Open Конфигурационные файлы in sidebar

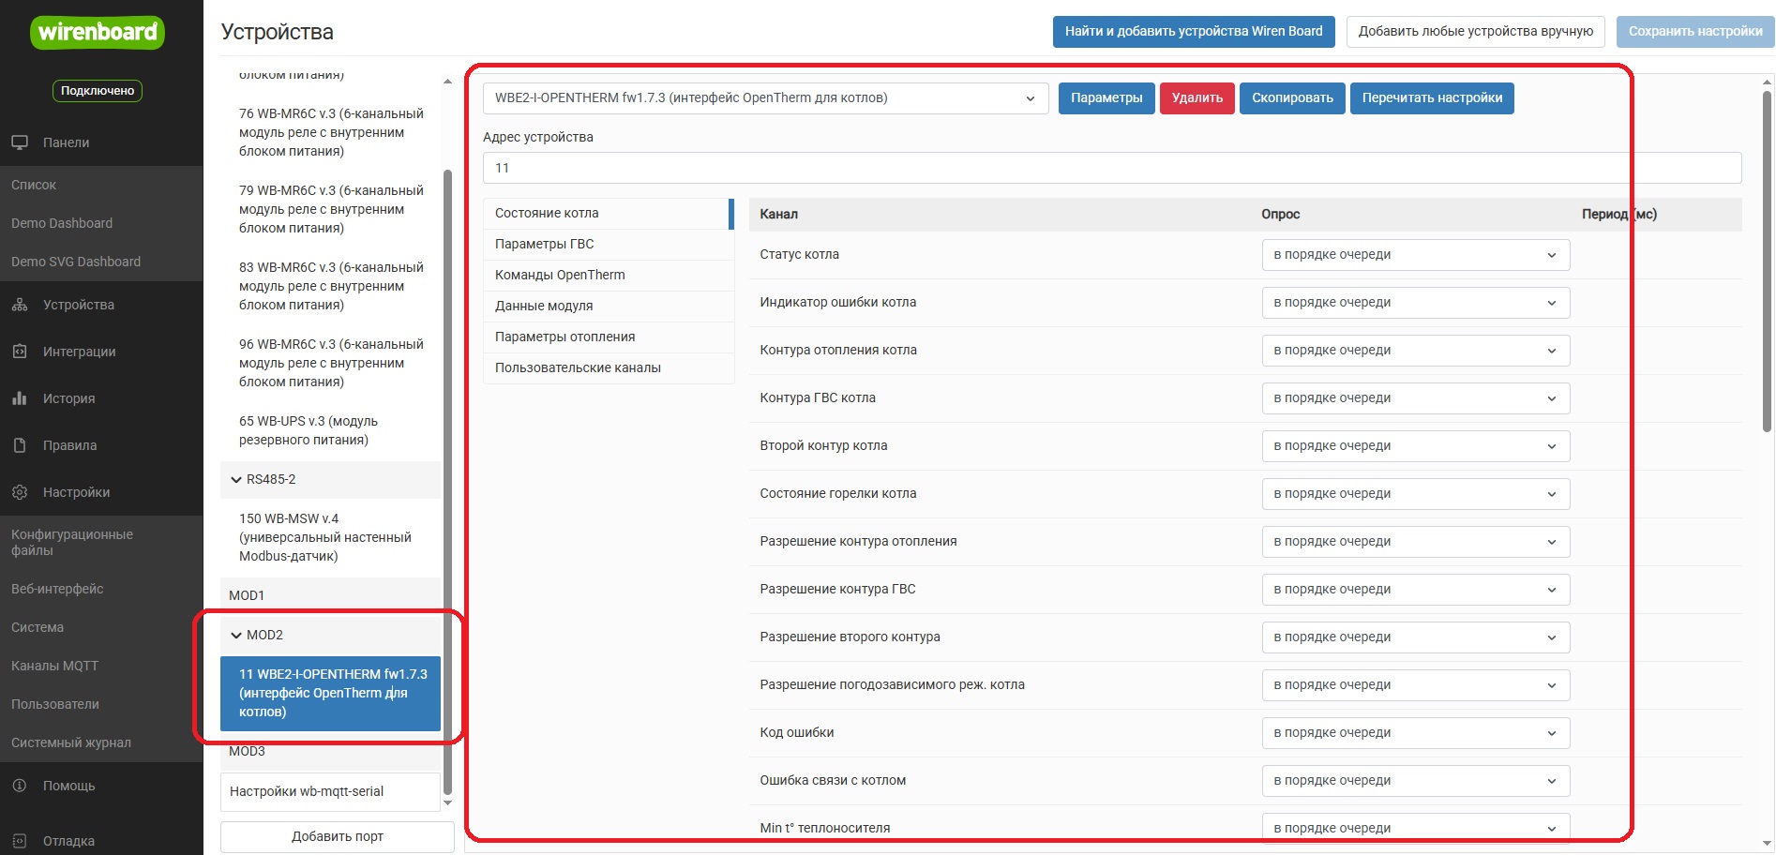point(101,542)
